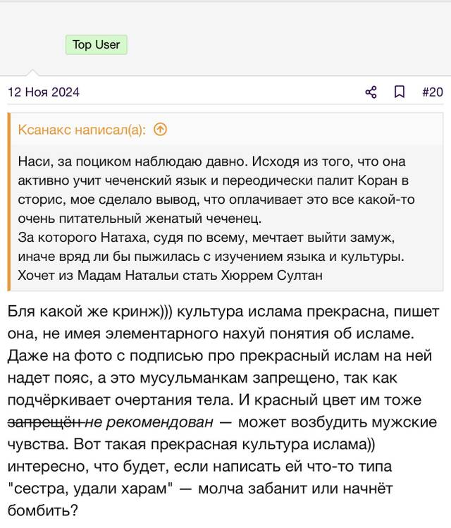Open the post date 12 Ноя 2024
The height and width of the screenshot is (528, 451).
pos(44,92)
